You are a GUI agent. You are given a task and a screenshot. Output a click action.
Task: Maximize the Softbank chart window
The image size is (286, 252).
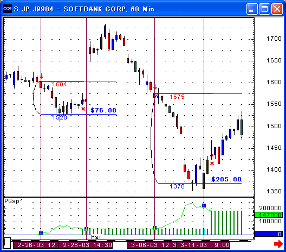(x=264, y=9)
